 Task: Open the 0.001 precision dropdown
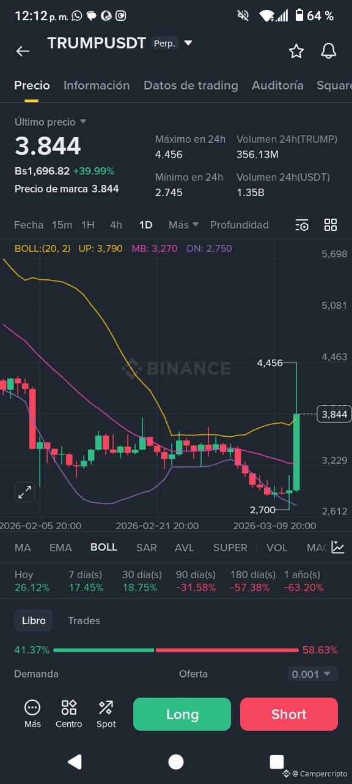313,674
